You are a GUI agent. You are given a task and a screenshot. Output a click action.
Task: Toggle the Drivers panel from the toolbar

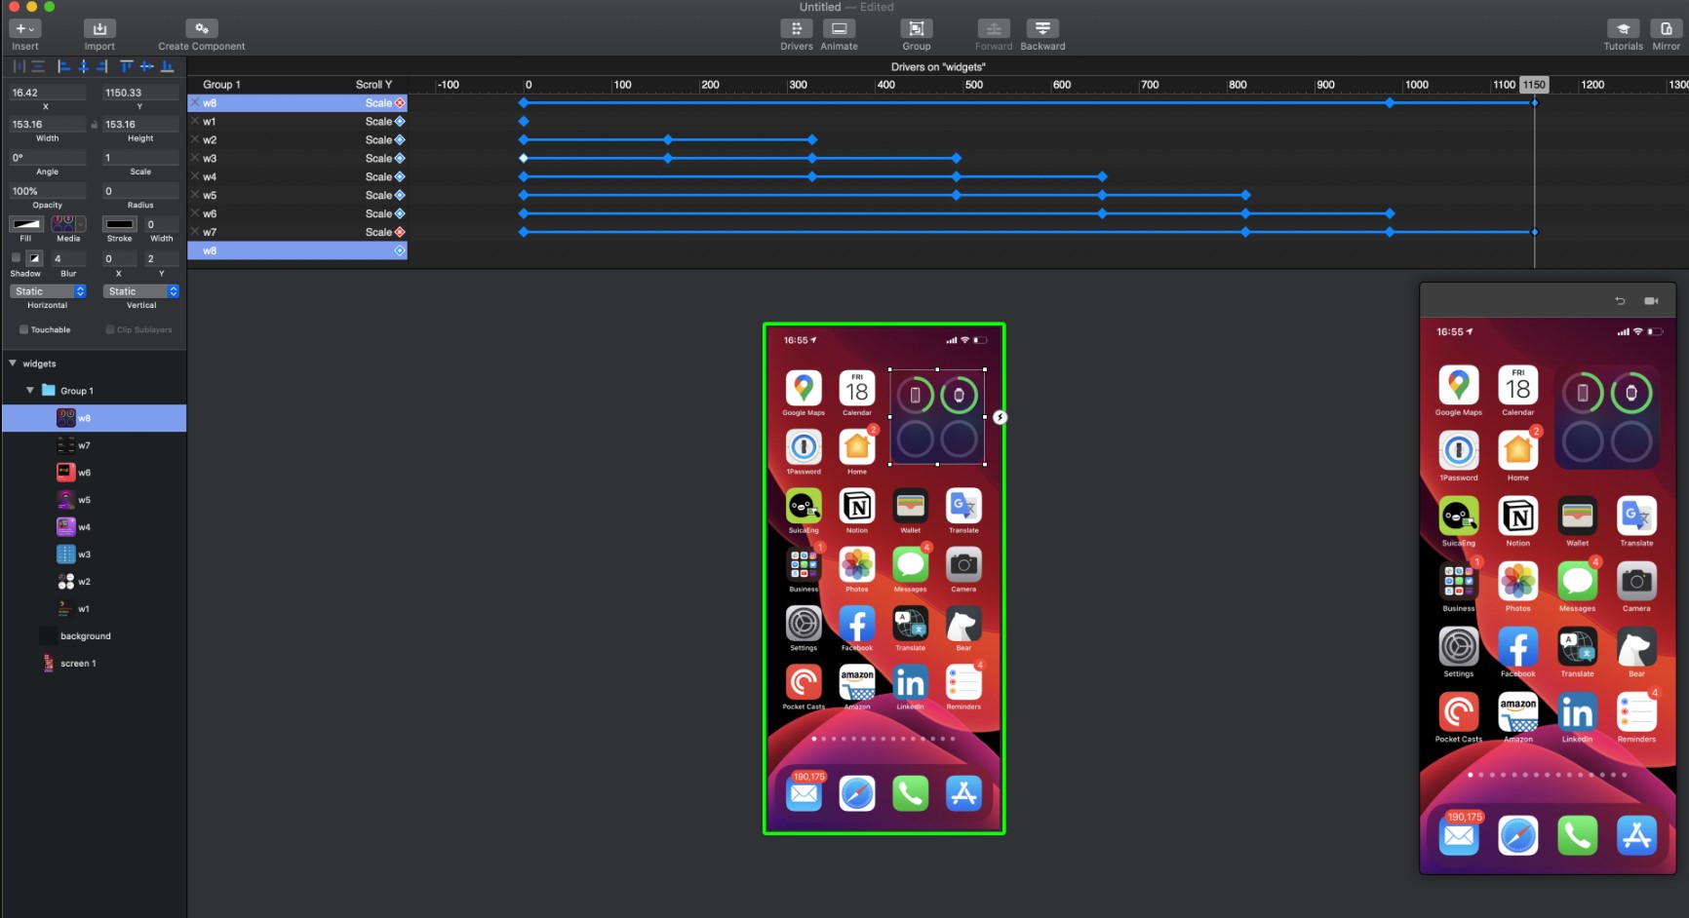796,29
